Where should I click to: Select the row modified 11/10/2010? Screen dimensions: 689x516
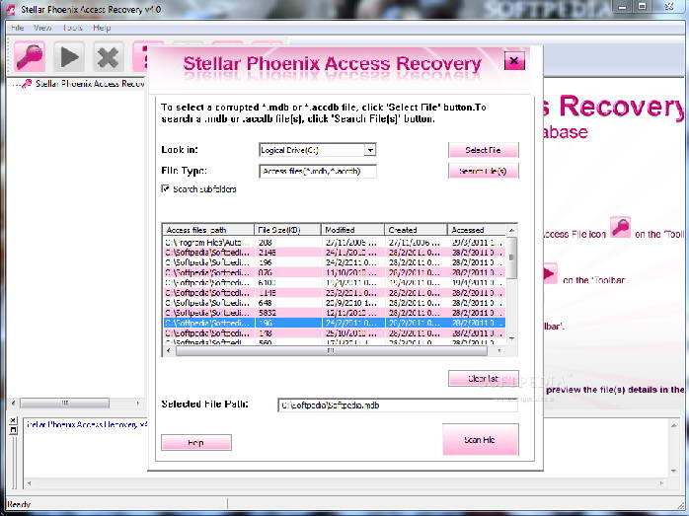(x=334, y=272)
